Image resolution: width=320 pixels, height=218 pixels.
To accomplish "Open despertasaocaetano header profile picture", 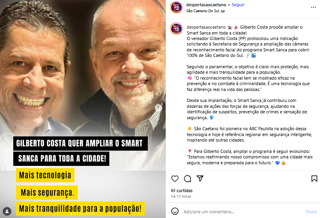I will click(176, 7).
